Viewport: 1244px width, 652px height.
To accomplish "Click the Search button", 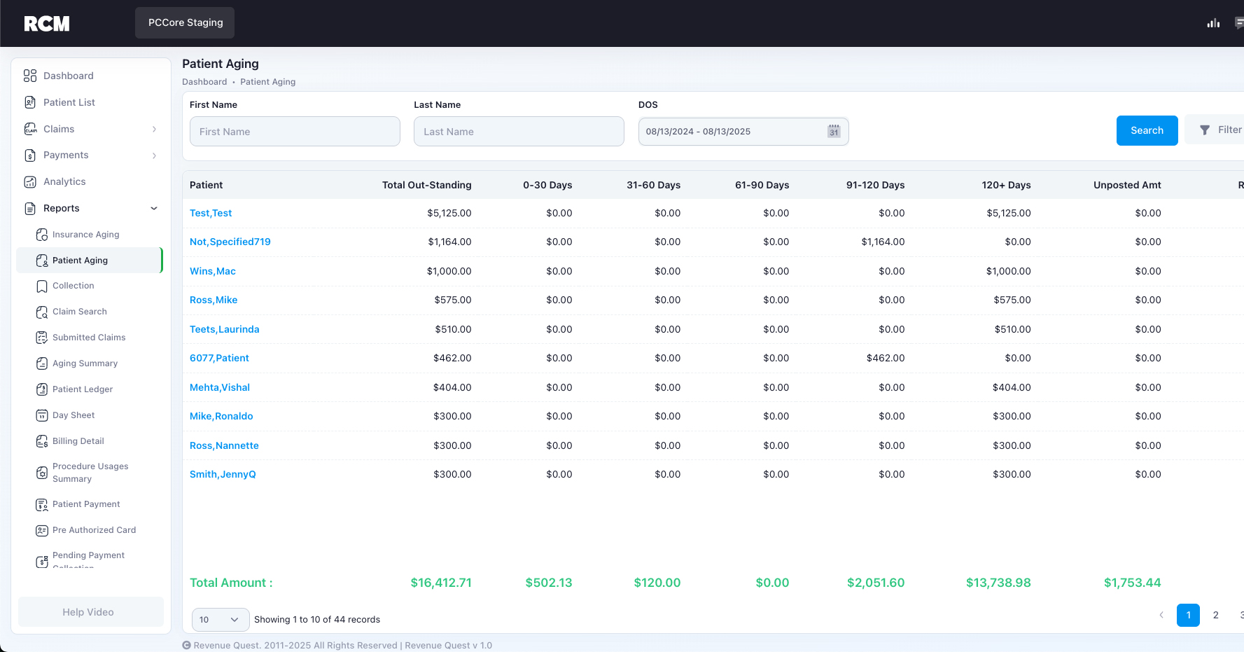I will click(x=1147, y=130).
